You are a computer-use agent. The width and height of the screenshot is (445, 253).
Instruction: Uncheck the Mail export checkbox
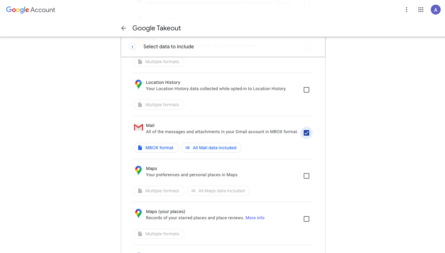point(306,133)
